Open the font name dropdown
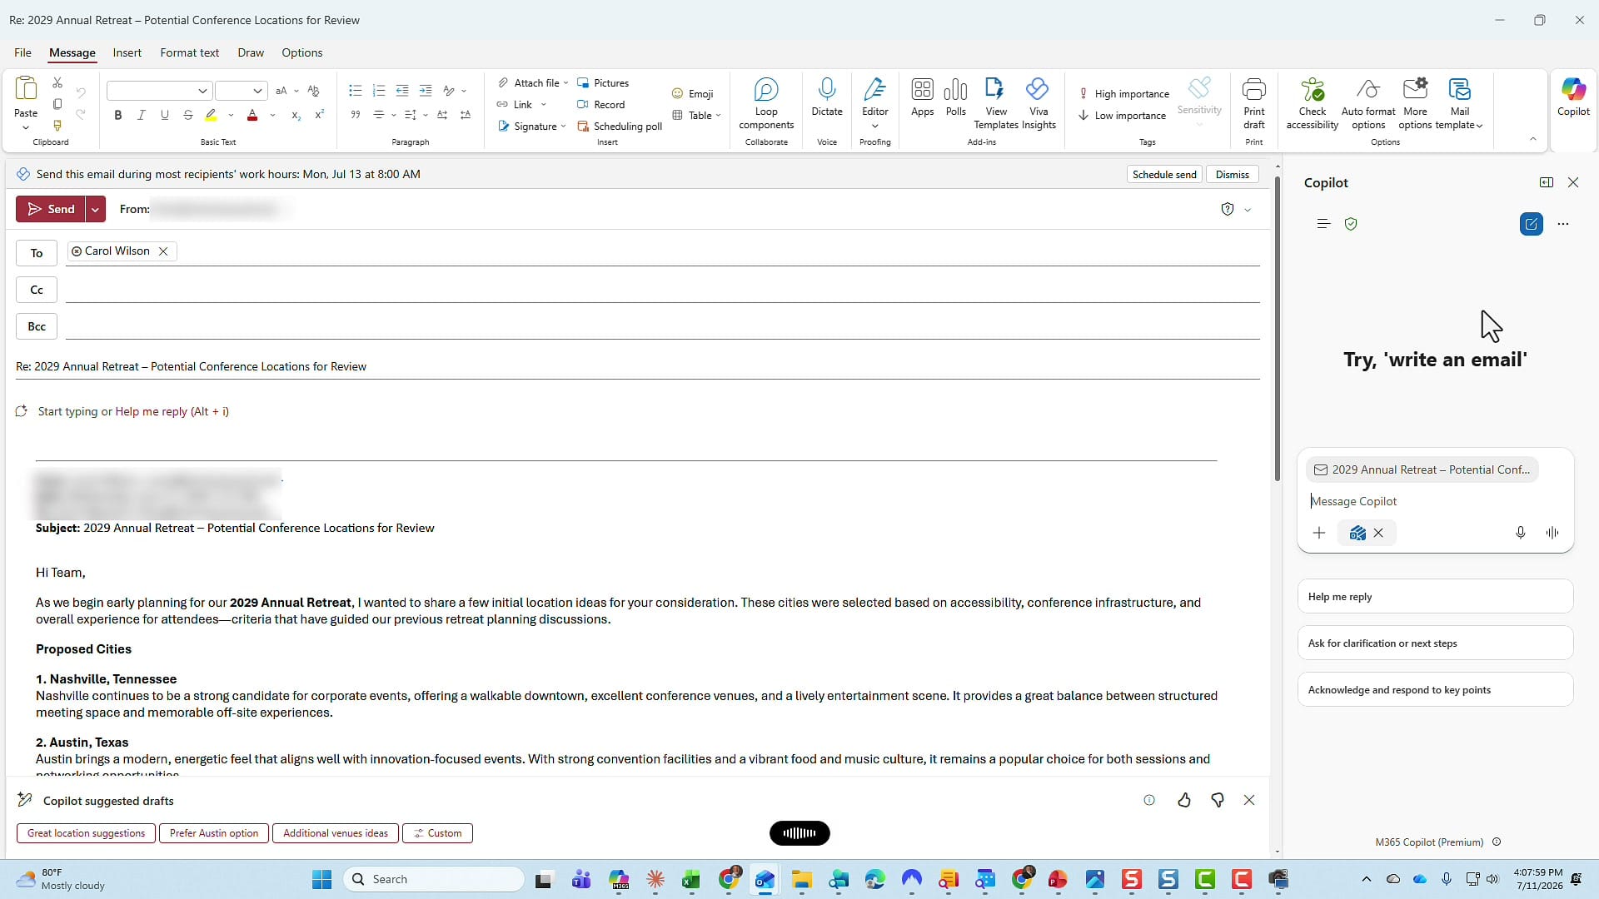 click(202, 91)
